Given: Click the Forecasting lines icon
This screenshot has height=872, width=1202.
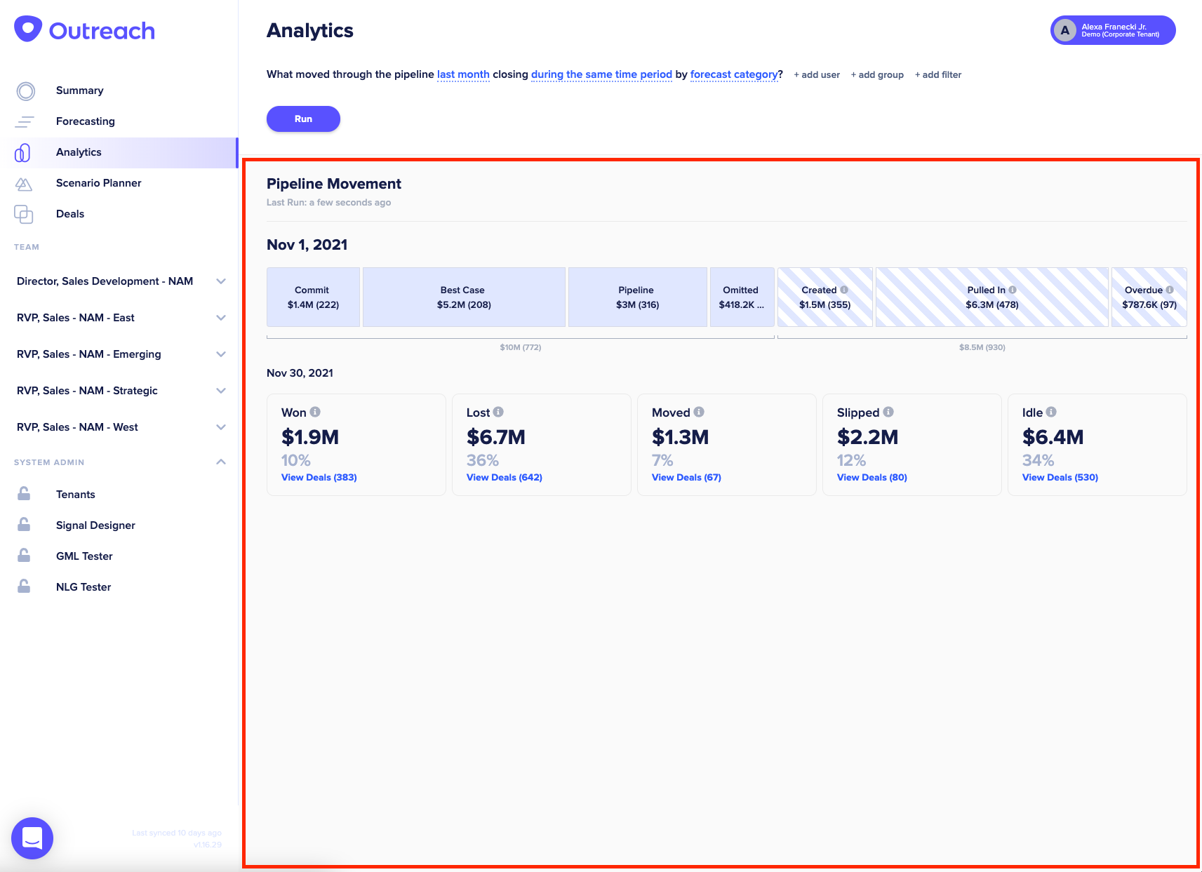Looking at the screenshot, I should [x=25, y=122].
